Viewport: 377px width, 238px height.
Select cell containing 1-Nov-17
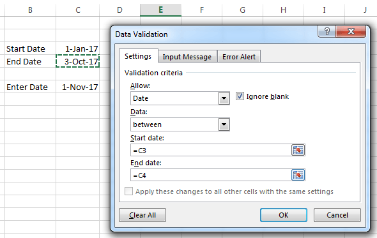pos(78,87)
